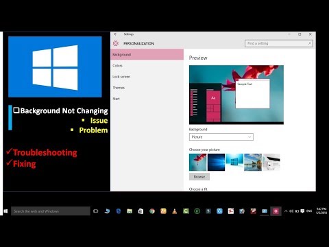Click the desktop preview image
Screen dimensions: 329x247
[236, 95]
